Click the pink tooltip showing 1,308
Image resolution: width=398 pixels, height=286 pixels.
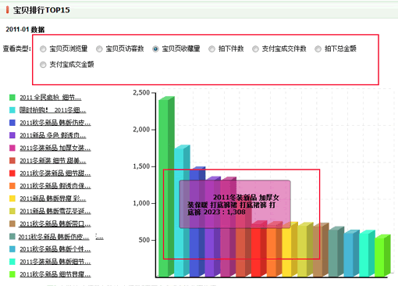235,204
